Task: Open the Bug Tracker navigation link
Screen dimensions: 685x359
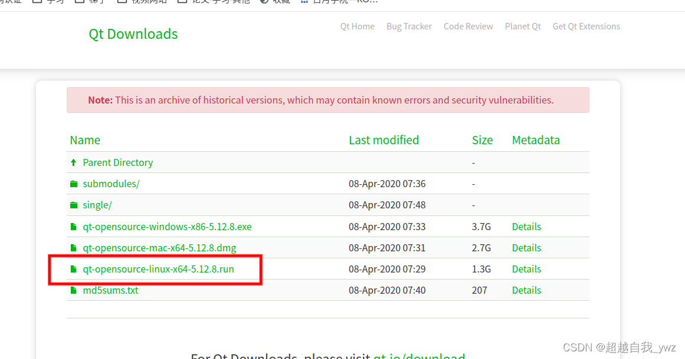Action: click(409, 26)
